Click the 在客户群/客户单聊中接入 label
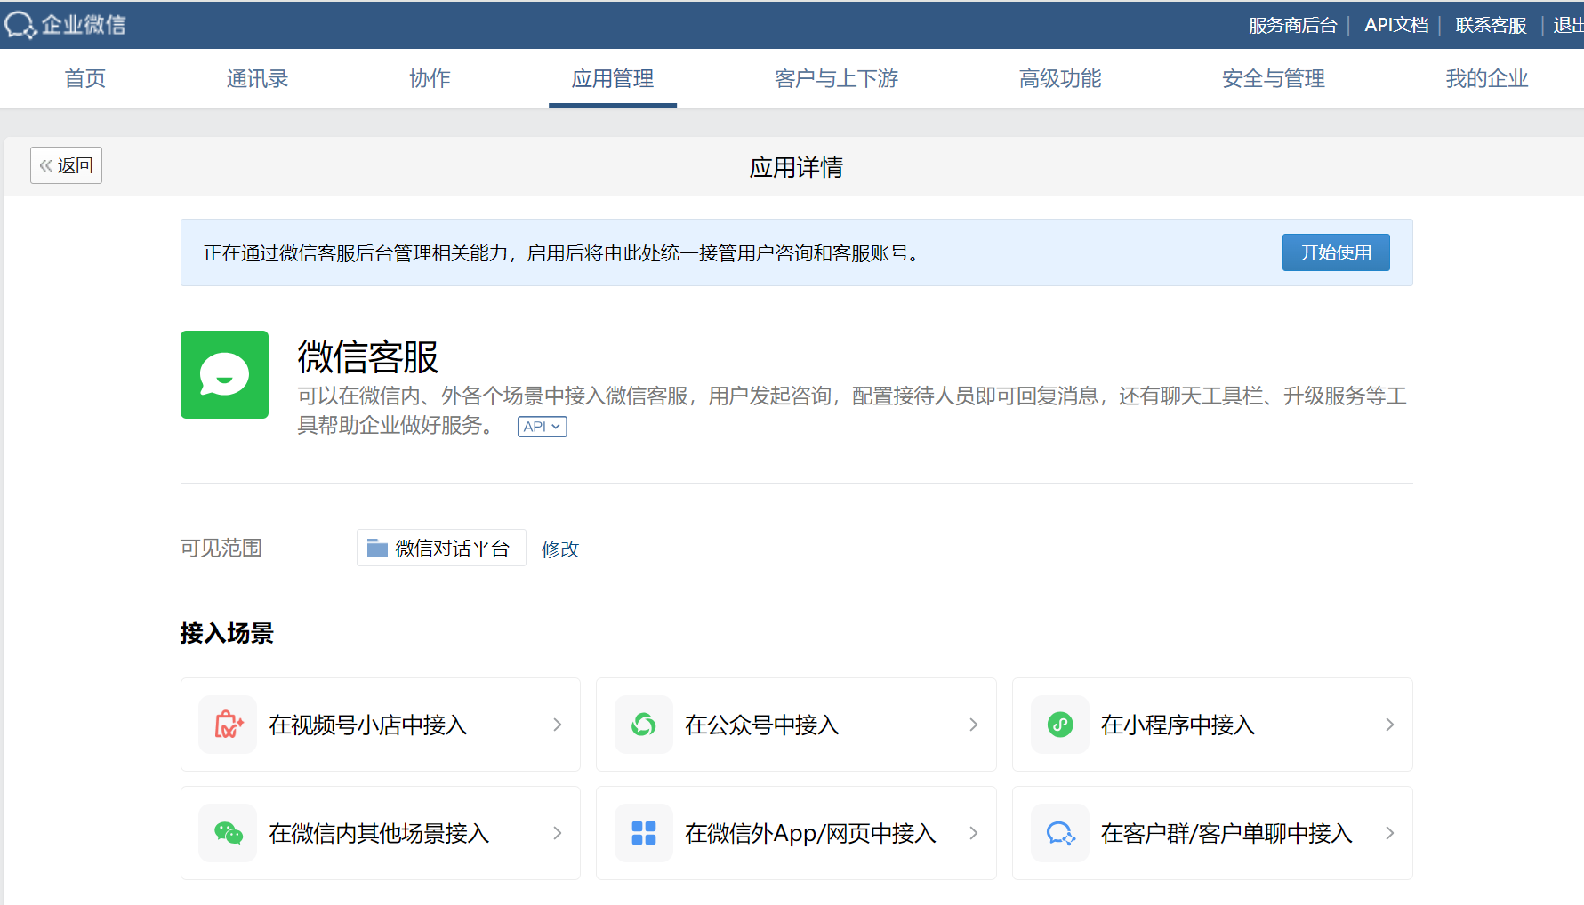This screenshot has height=905, width=1584. pos(1226,834)
